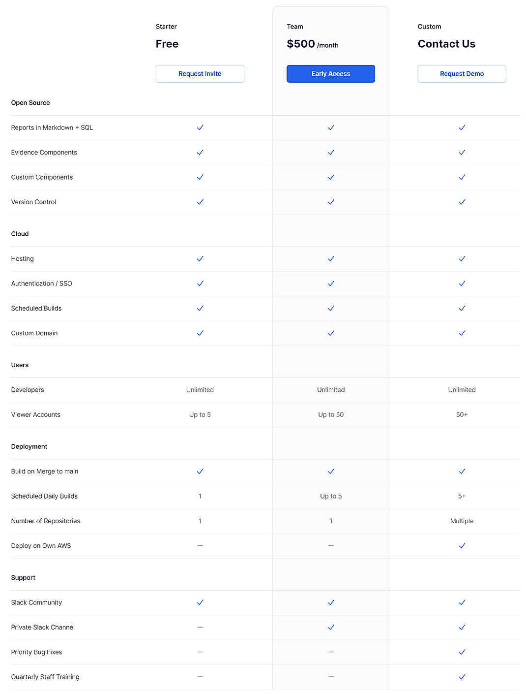Click the Version Control checkmark under Custom
The image size is (526, 694).
coord(462,202)
